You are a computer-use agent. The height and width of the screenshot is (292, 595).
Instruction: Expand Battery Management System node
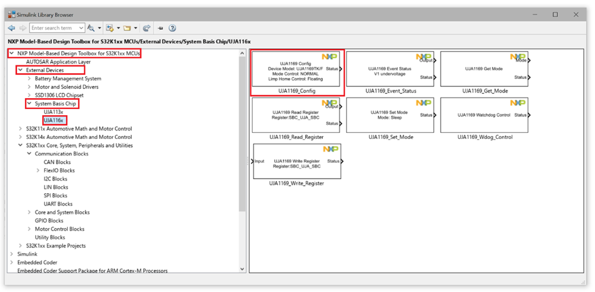(x=29, y=79)
